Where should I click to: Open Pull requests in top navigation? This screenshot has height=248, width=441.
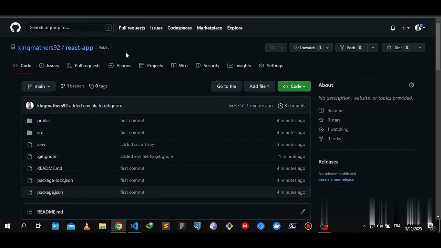[x=132, y=28]
